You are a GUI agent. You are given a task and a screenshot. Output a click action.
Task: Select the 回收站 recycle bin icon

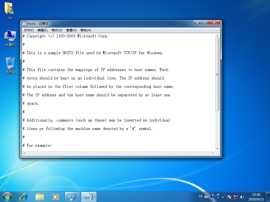[10, 65]
